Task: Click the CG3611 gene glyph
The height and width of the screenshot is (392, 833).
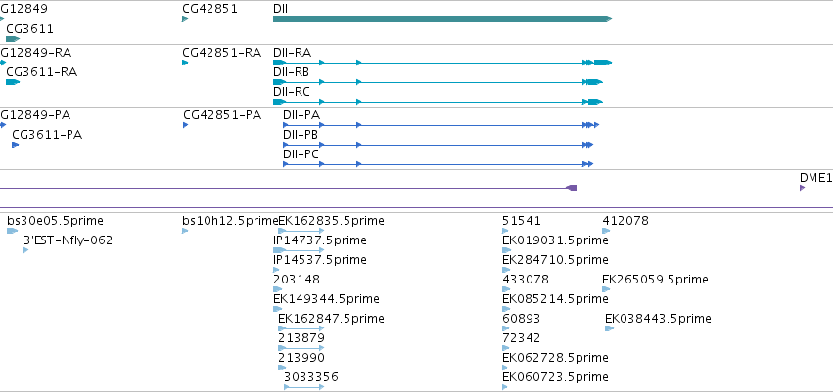Action: pyautogui.click(x=13, y=39)
